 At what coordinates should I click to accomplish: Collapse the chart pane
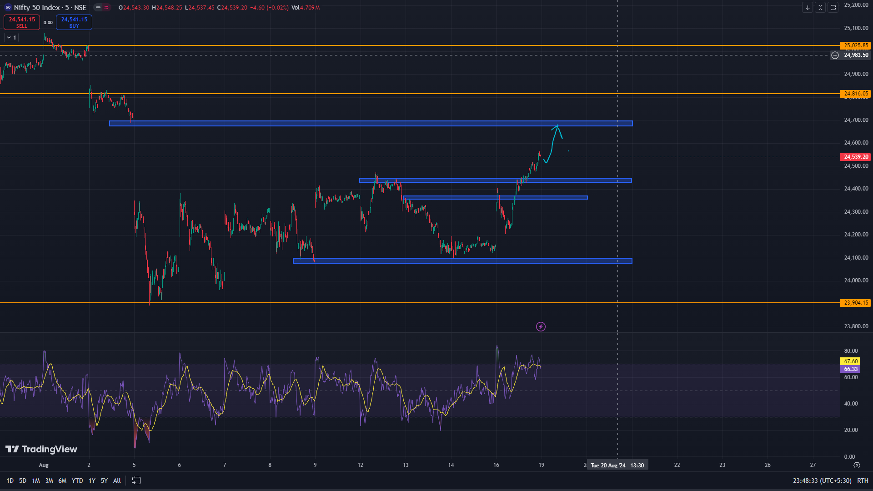point(820,7)
